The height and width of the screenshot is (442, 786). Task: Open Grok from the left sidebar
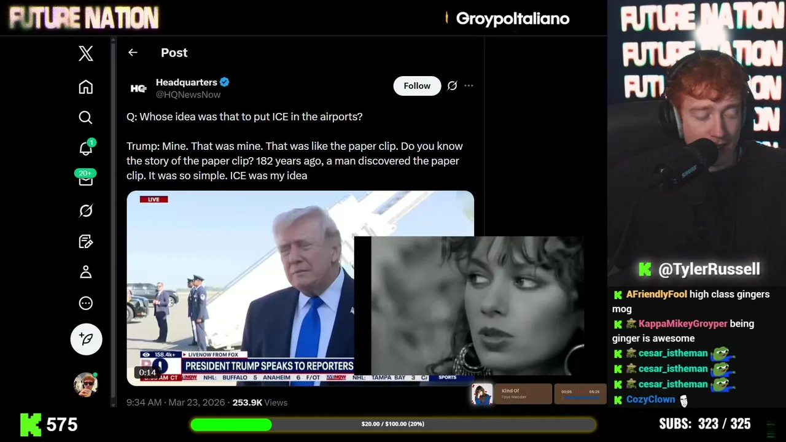(x=86, y=211)
